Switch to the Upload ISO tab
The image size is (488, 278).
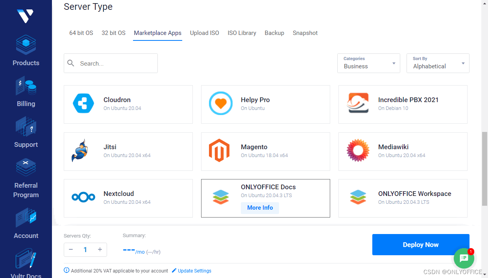tap(205, 33)
